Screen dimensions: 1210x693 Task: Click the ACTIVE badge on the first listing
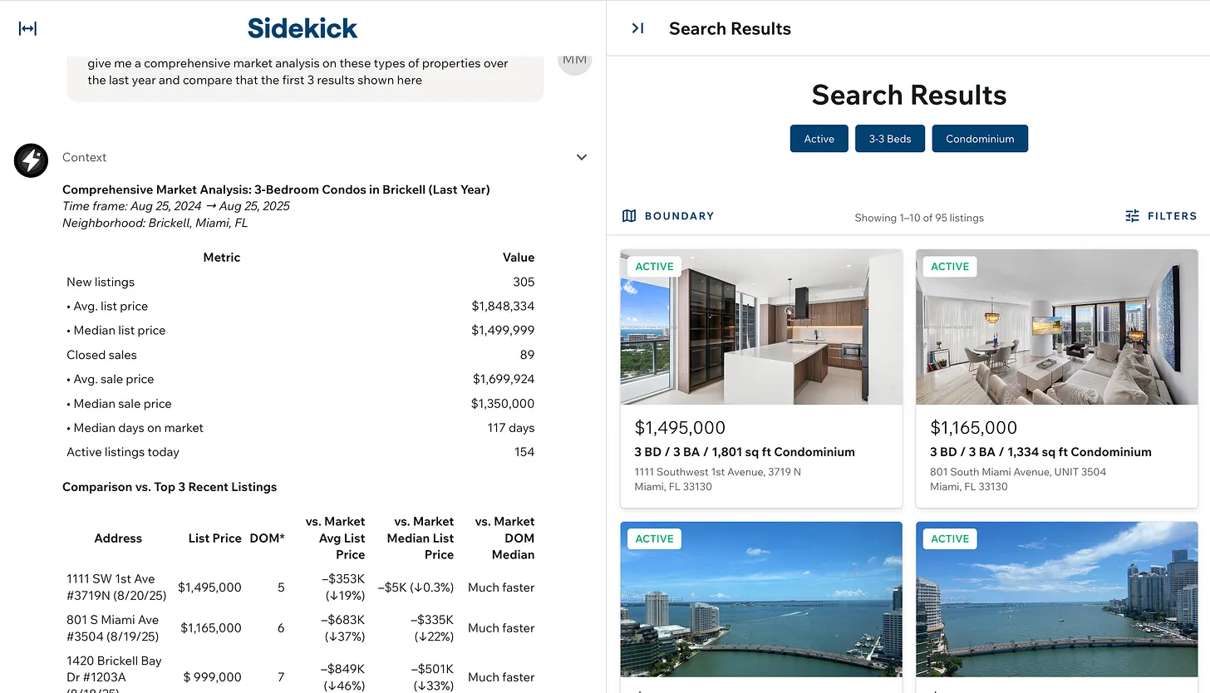(x=654, y=266)
